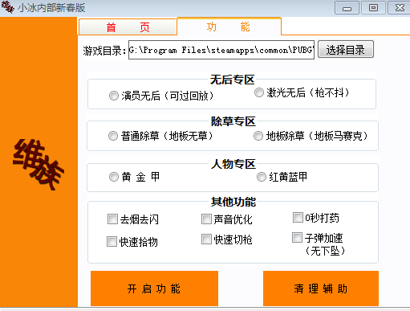The width and height of the screenshot is (410, 311).
Task: Click the orange 开启功能 button
Action: (x=154, y=288)
